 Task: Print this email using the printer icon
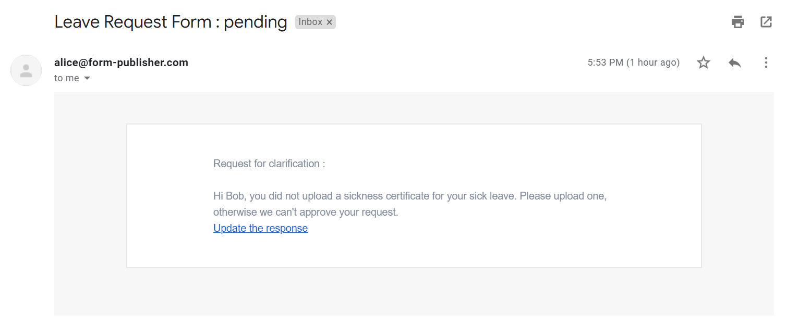737,22
